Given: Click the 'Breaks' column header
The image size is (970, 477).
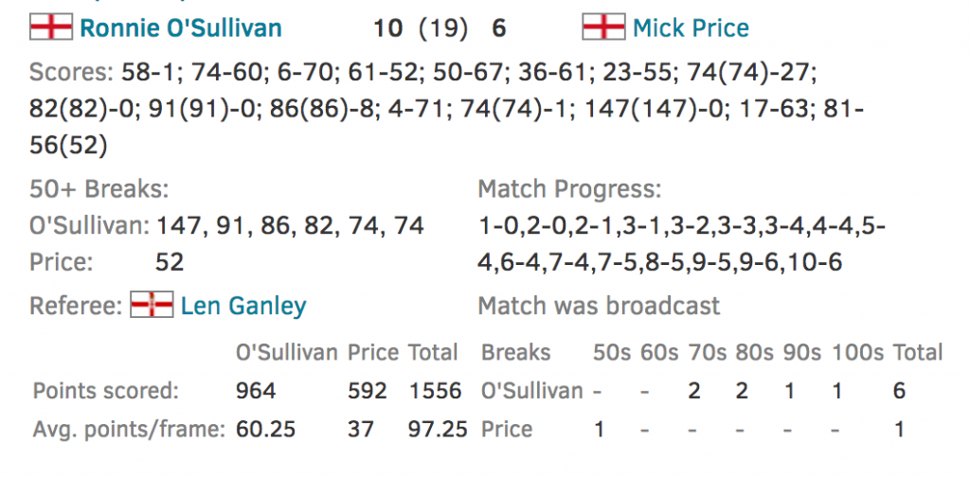Looking at the screenshot, I should [515, 353].
